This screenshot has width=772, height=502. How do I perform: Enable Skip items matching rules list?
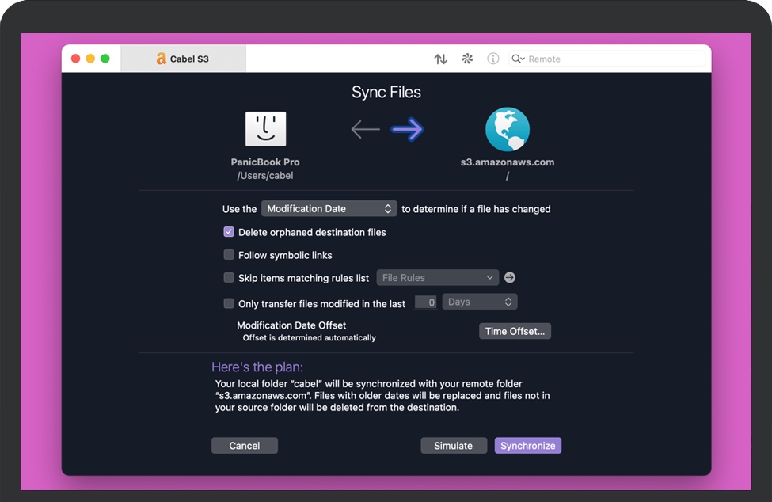[x=229, y=278]
